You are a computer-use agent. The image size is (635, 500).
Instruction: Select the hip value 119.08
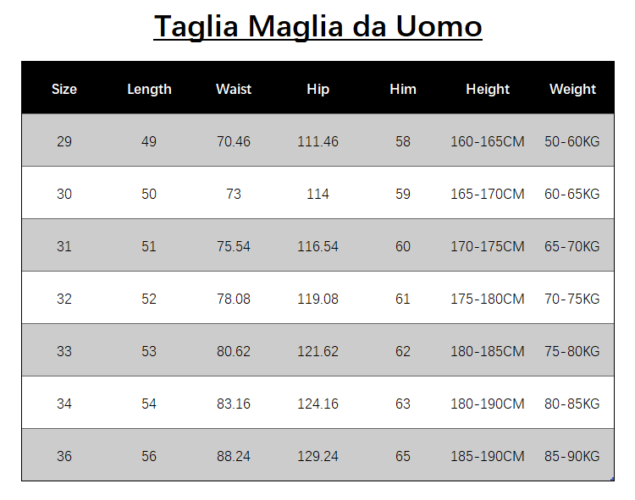click(317, 299)
